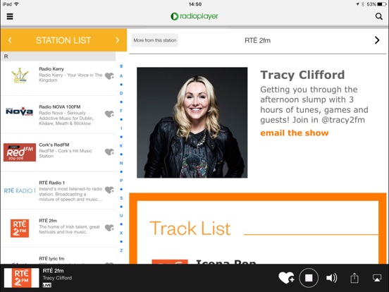This screenshot has width=389, height=292.
Task: Tap STATION LIST header
Action: (x=63, y=40)
